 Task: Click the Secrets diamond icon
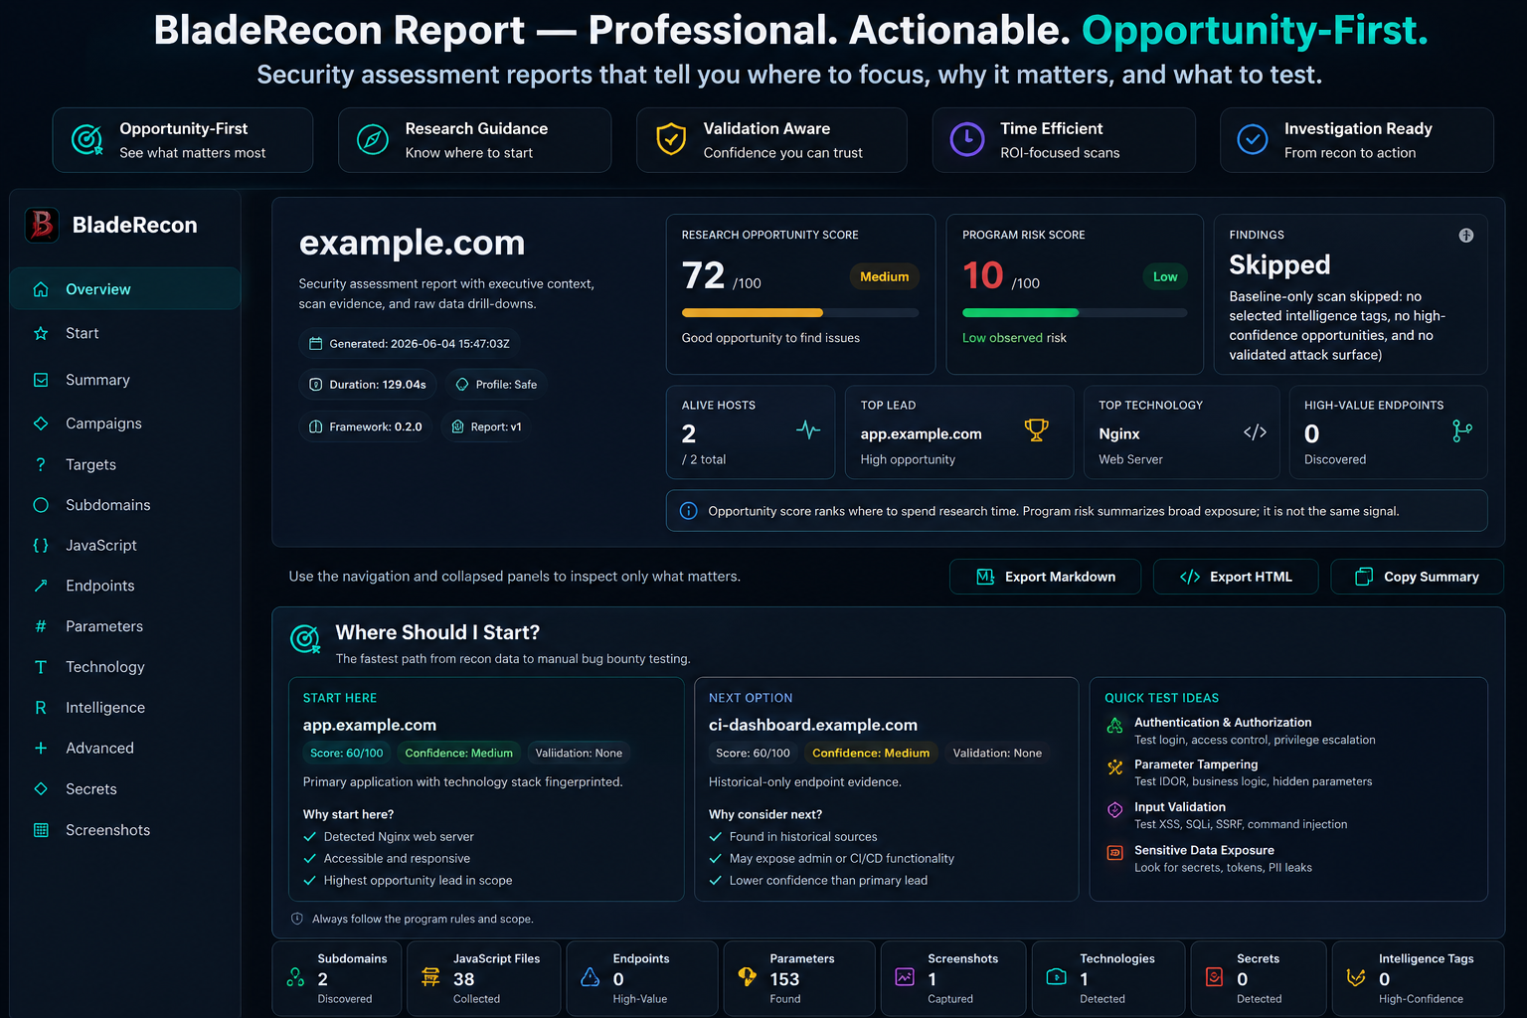click(x=41, y=789)
